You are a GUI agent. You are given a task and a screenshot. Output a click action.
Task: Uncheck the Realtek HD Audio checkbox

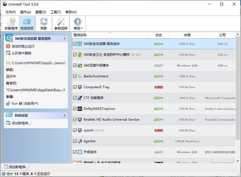75,119
